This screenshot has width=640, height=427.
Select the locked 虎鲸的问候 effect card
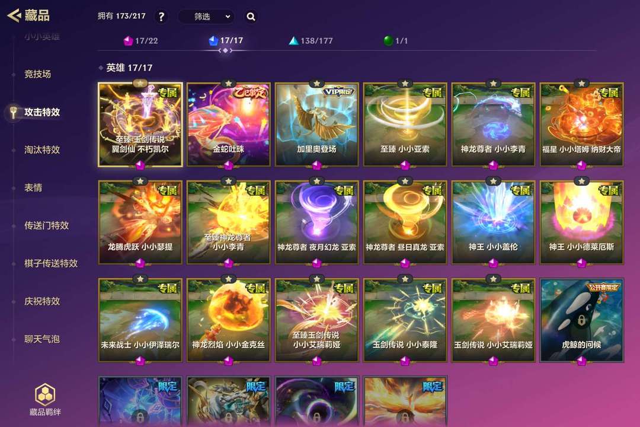pos(582,320)
